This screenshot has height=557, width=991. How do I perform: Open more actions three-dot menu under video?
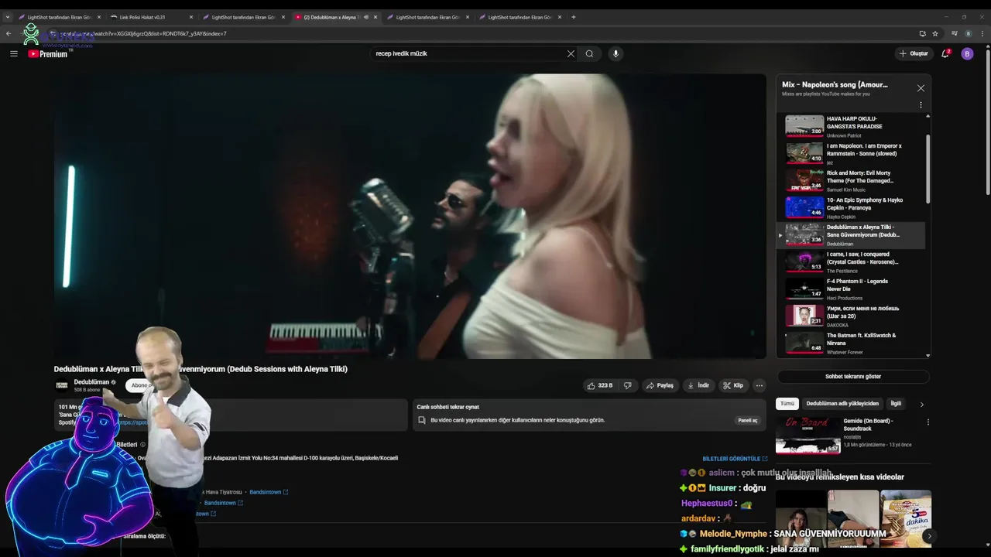760,385
